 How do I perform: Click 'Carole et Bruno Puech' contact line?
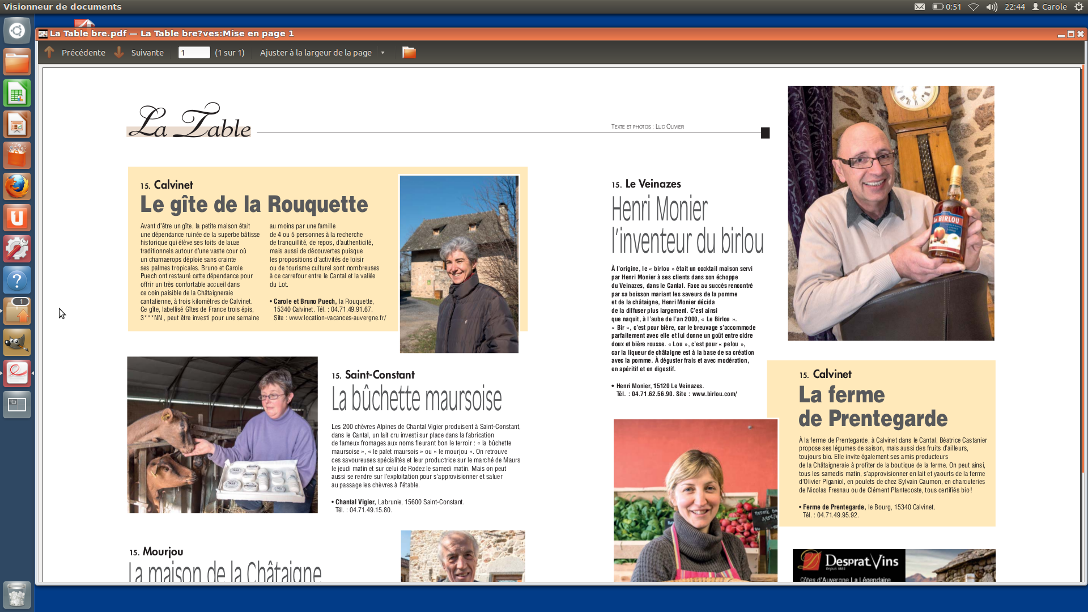click(x=322, y=301)
